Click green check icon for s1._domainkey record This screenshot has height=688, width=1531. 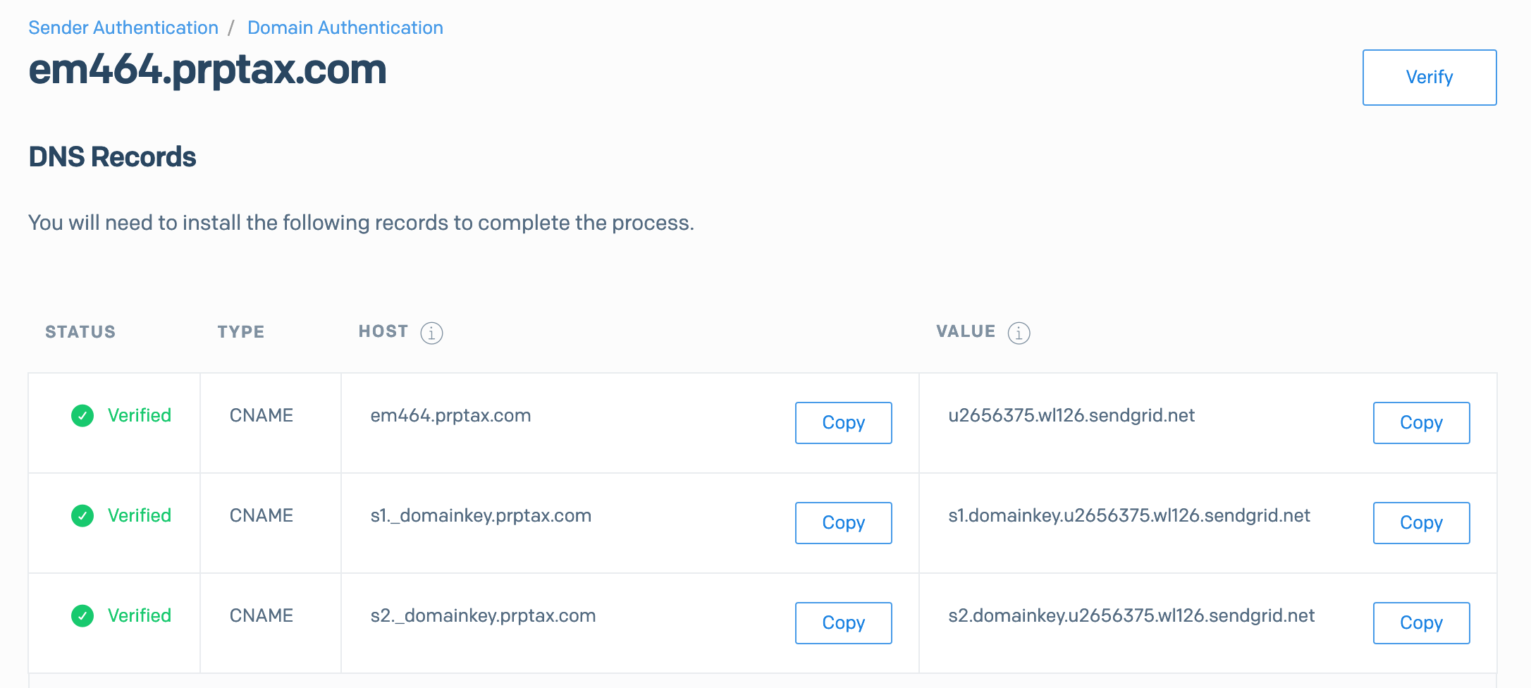[x=82, y=516]
